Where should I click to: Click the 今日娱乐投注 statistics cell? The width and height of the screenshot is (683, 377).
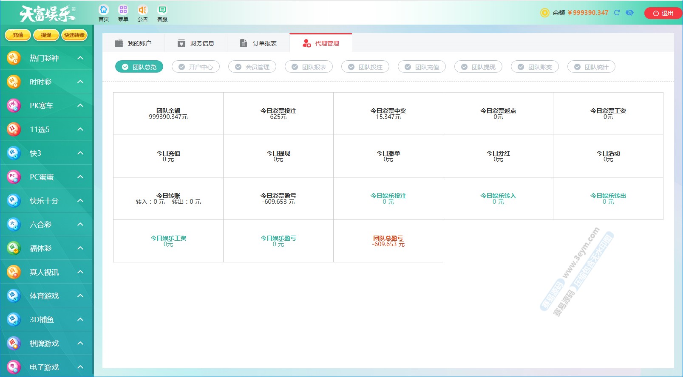(x=388, y=198)
